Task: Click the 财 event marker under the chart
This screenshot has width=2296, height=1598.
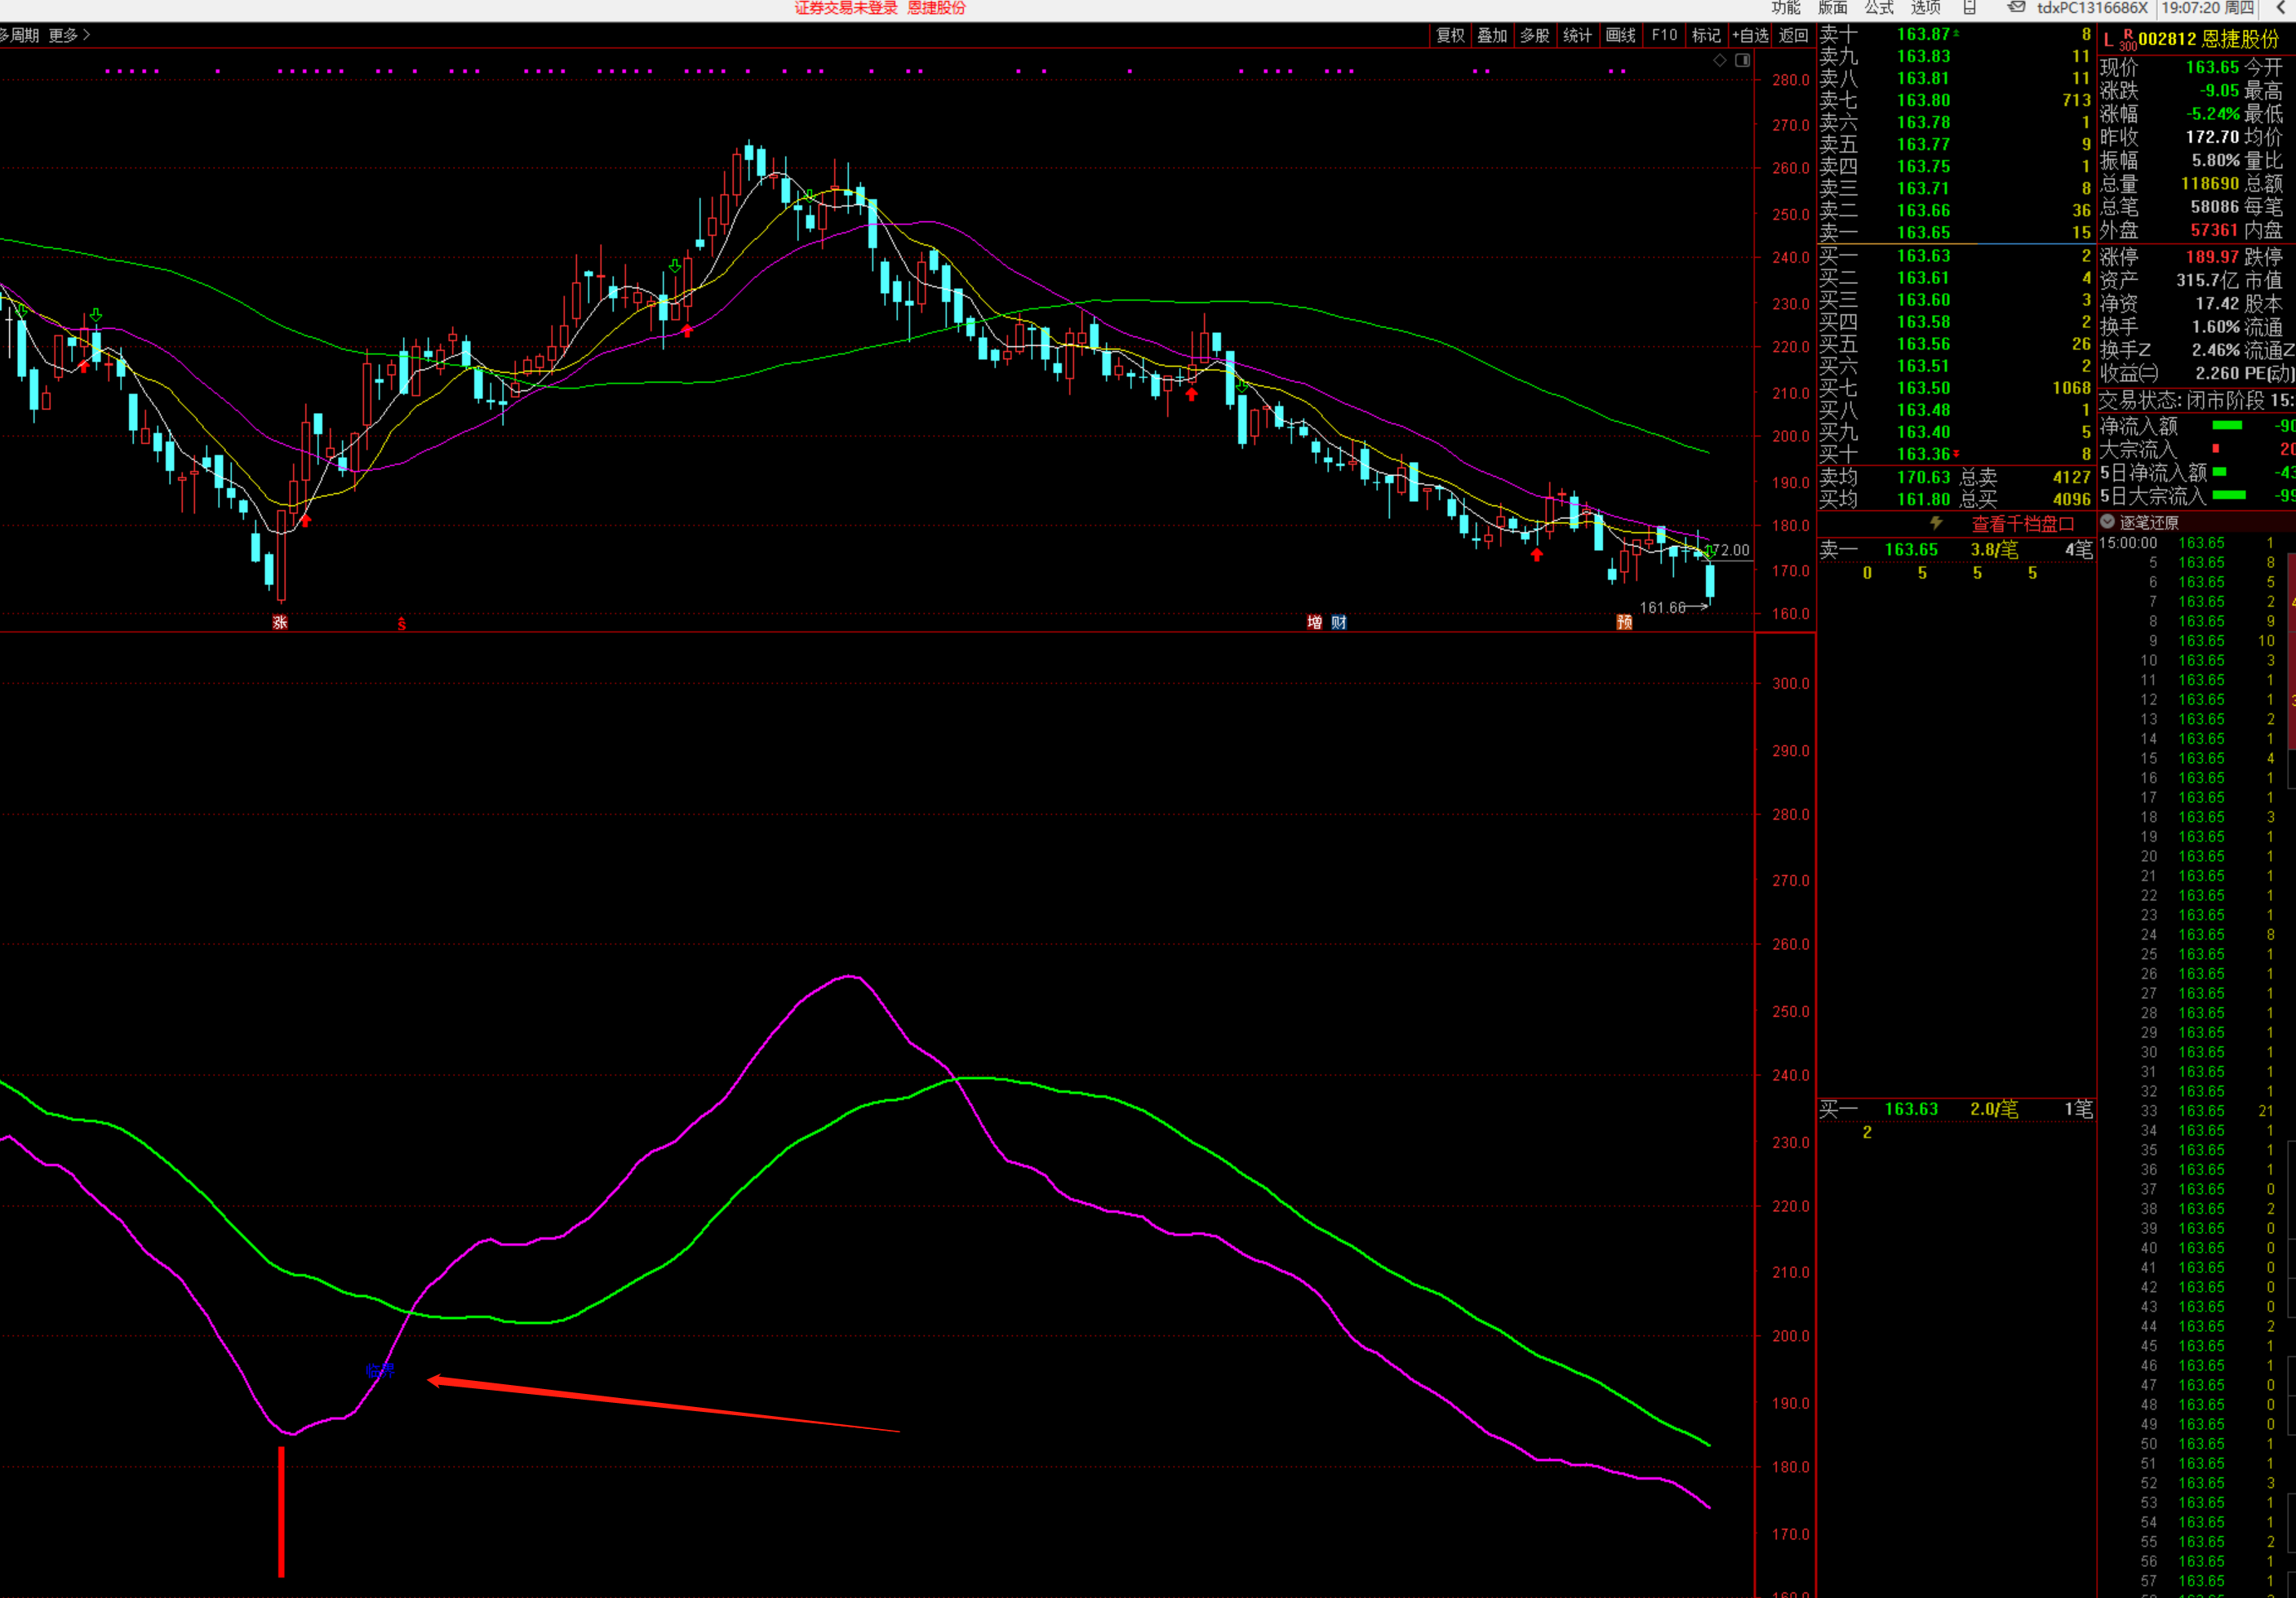Action: tap(1339, 622)
